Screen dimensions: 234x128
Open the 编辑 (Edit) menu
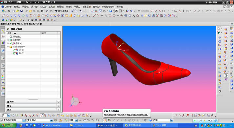tap(17, 7)
